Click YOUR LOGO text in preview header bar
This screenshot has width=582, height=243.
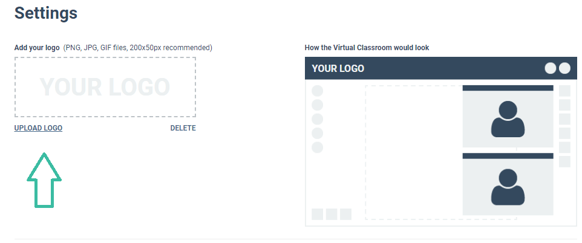338,69
